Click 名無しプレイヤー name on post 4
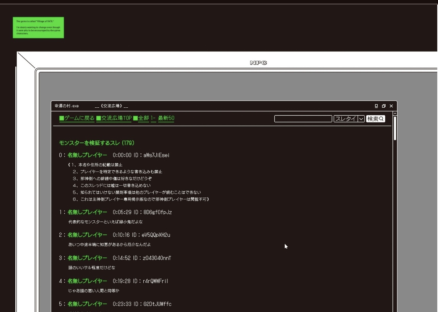 [87, 281]
